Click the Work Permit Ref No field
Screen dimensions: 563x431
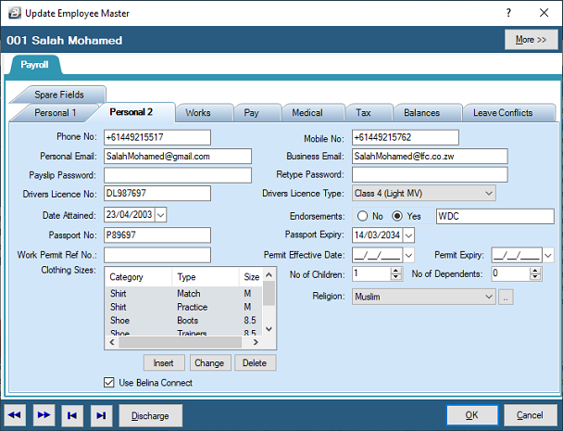[157, 255]
